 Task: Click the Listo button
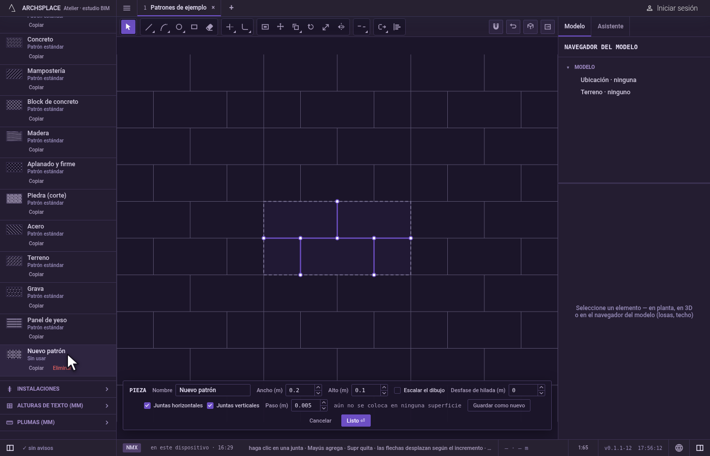click(x=356, y=421)
